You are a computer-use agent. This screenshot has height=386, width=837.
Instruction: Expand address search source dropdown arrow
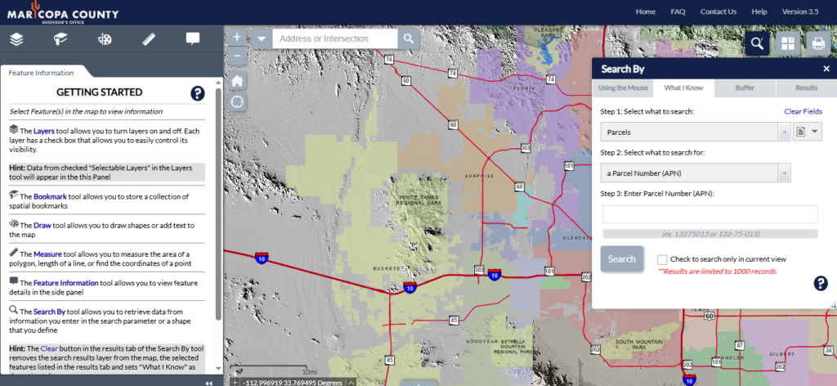(262, 38)
